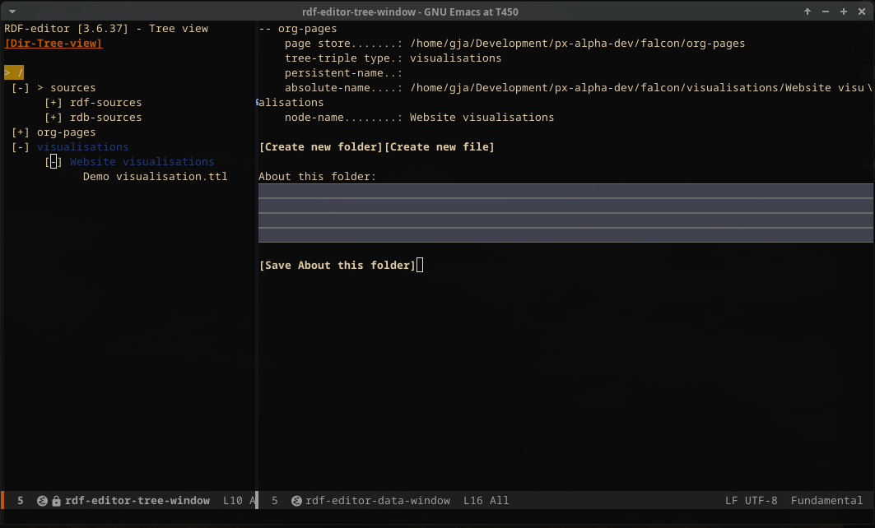Expand the org-pages node
Image resolution: width=875 pixels, height=528 pixels.
pyautogui.click(x=21, y=132)
